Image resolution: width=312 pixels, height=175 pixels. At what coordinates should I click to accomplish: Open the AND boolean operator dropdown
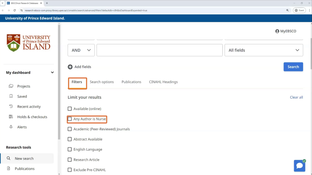[x=81, y=50]
